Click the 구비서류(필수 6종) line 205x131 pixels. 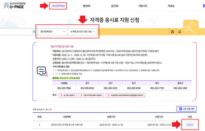(x=61, y=67)
